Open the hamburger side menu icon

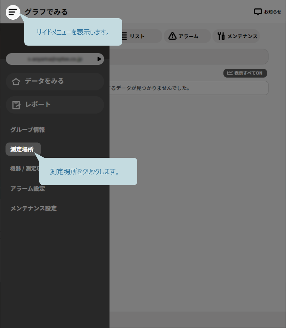click(x=13, y=12)
